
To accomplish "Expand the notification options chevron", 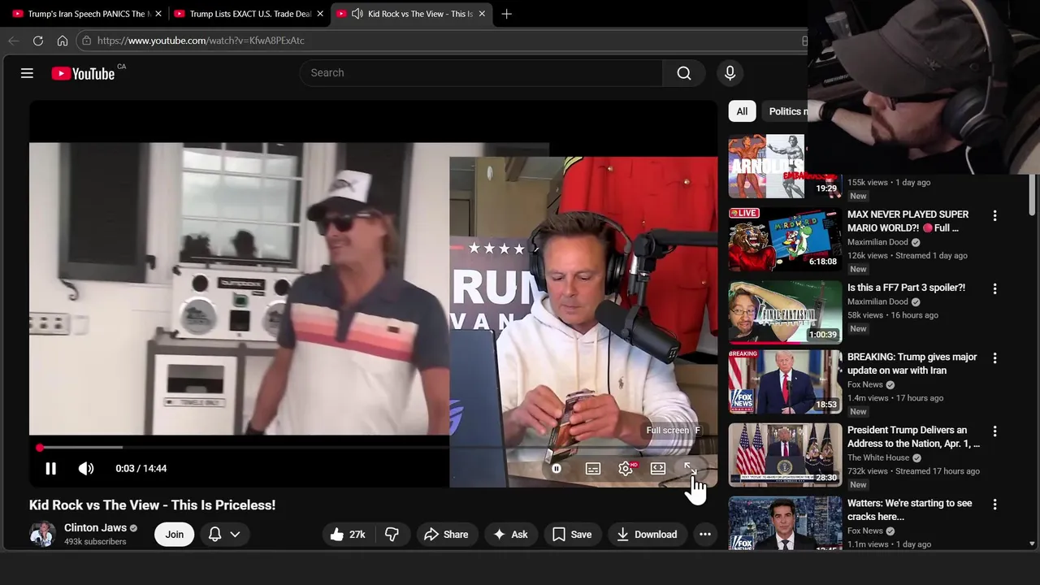I will pyautogui.click(x=235, y=534).
